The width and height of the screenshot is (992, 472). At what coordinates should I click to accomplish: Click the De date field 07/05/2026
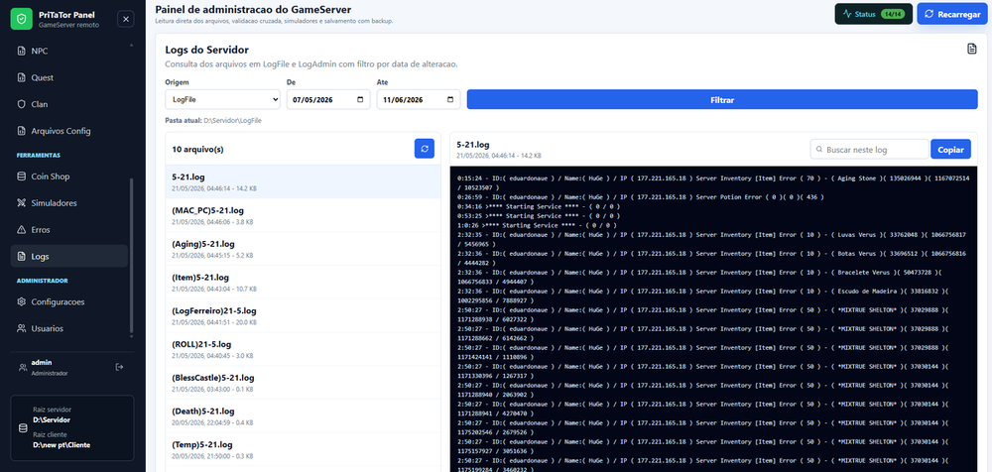328,99
